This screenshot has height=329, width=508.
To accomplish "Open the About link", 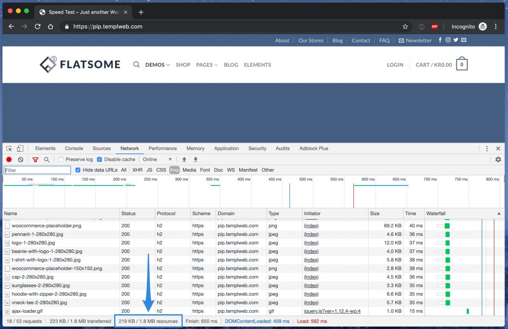I will [282, 41].
